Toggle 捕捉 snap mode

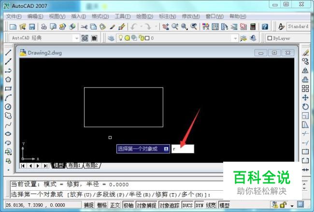[x=89, y=205]
